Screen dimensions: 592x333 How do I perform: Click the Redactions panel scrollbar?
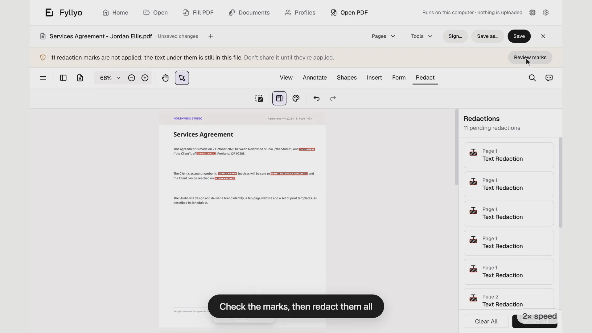[561, 183]
